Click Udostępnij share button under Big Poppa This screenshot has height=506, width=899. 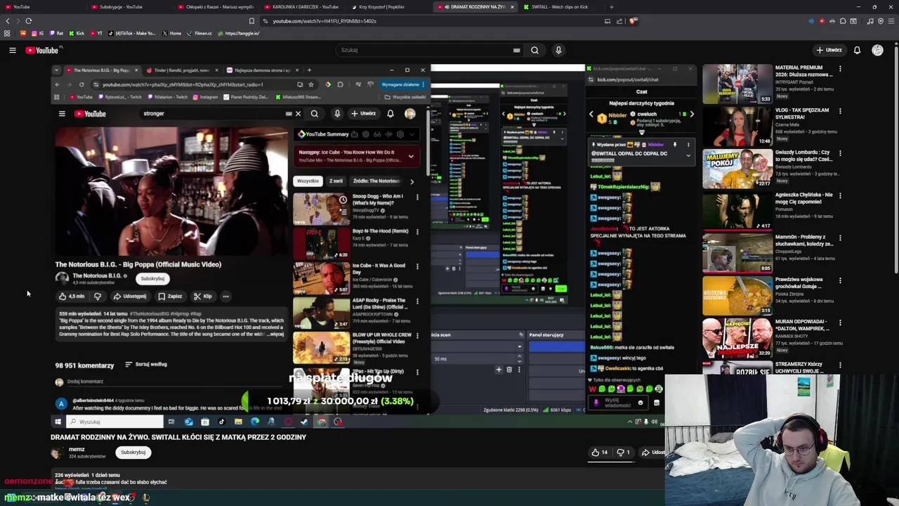[130, 296]
